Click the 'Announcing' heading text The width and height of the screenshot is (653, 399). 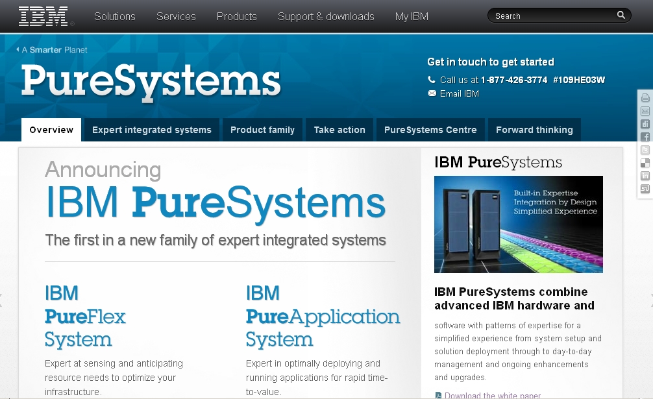click(x=103, y=170)
